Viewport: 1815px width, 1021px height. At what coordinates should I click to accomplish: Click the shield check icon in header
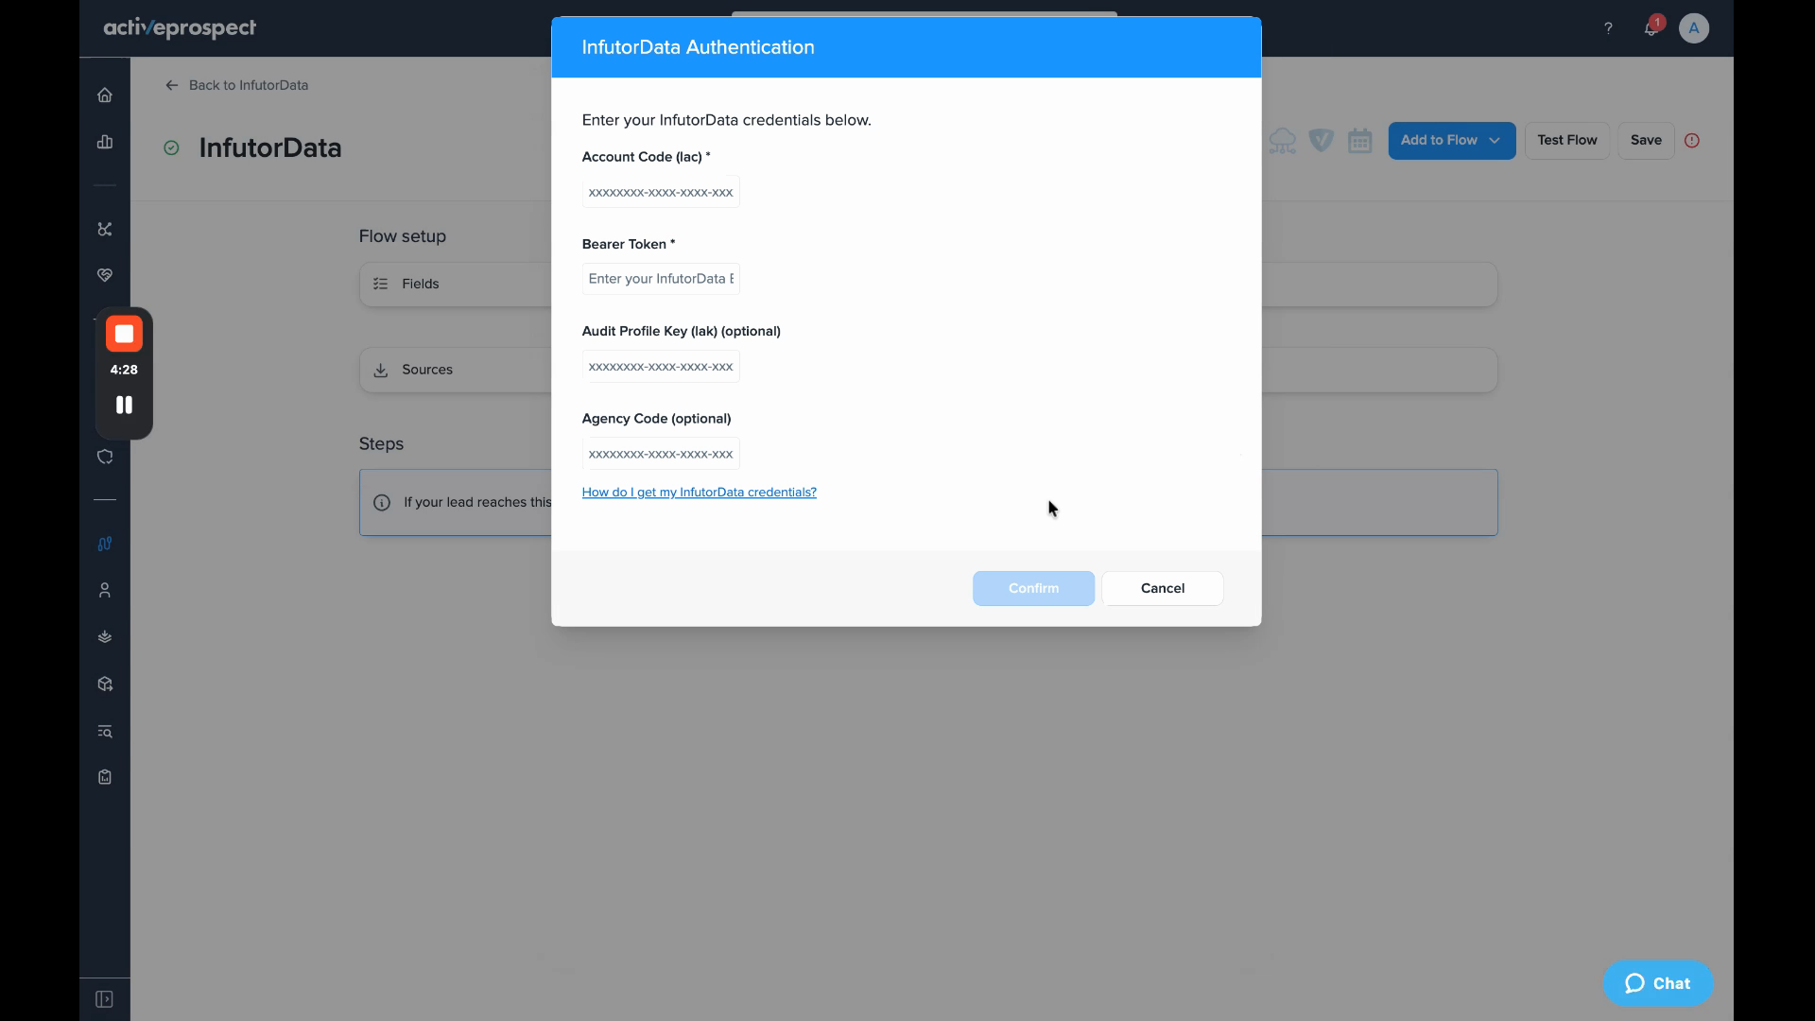pos(1322,141)
